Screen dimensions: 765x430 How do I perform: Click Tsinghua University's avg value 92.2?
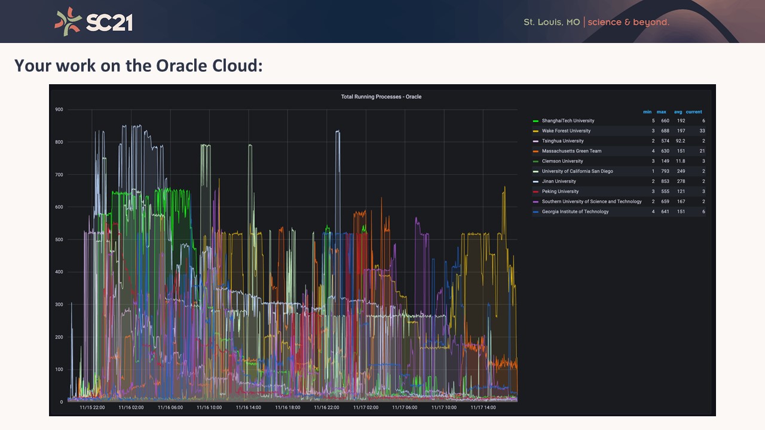click(x=680, y=141)
